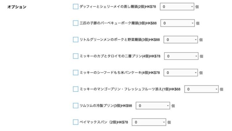
Task: Click the ベイマックスパン (2個)HK$78 label
Action: (104, 122)
